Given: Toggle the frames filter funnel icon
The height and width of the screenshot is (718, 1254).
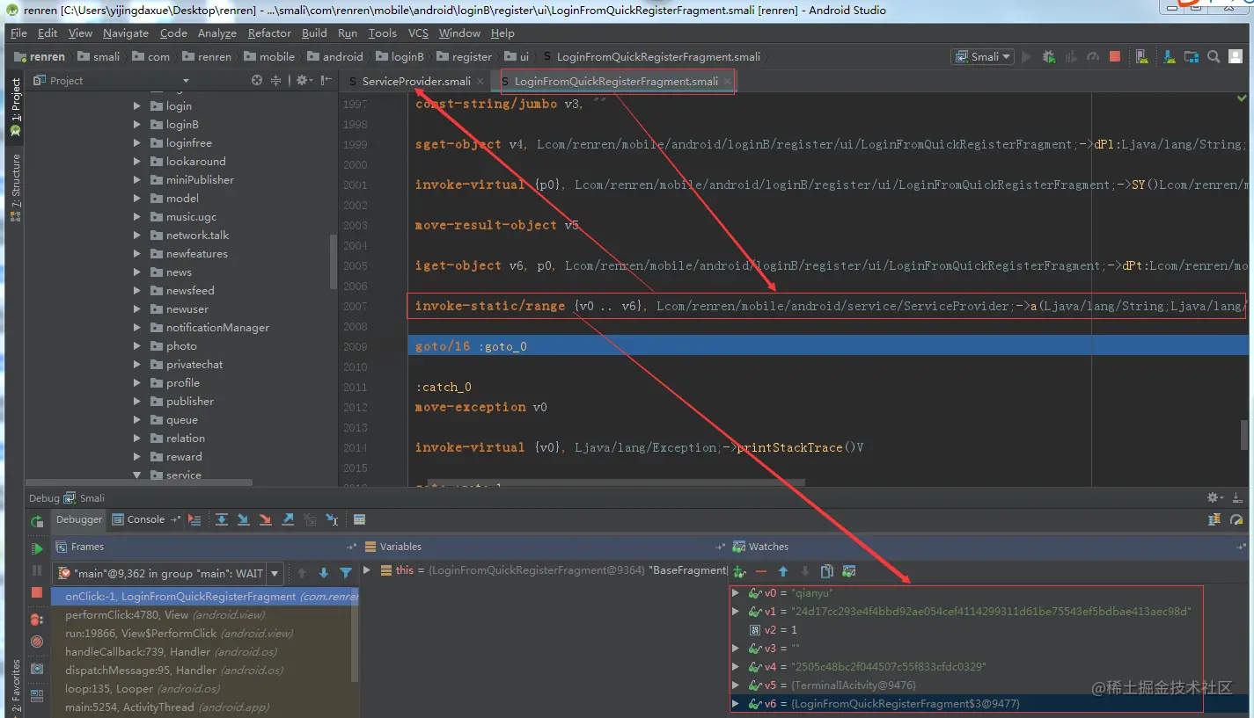Looking at the screenshot, I should click(346, 573).
